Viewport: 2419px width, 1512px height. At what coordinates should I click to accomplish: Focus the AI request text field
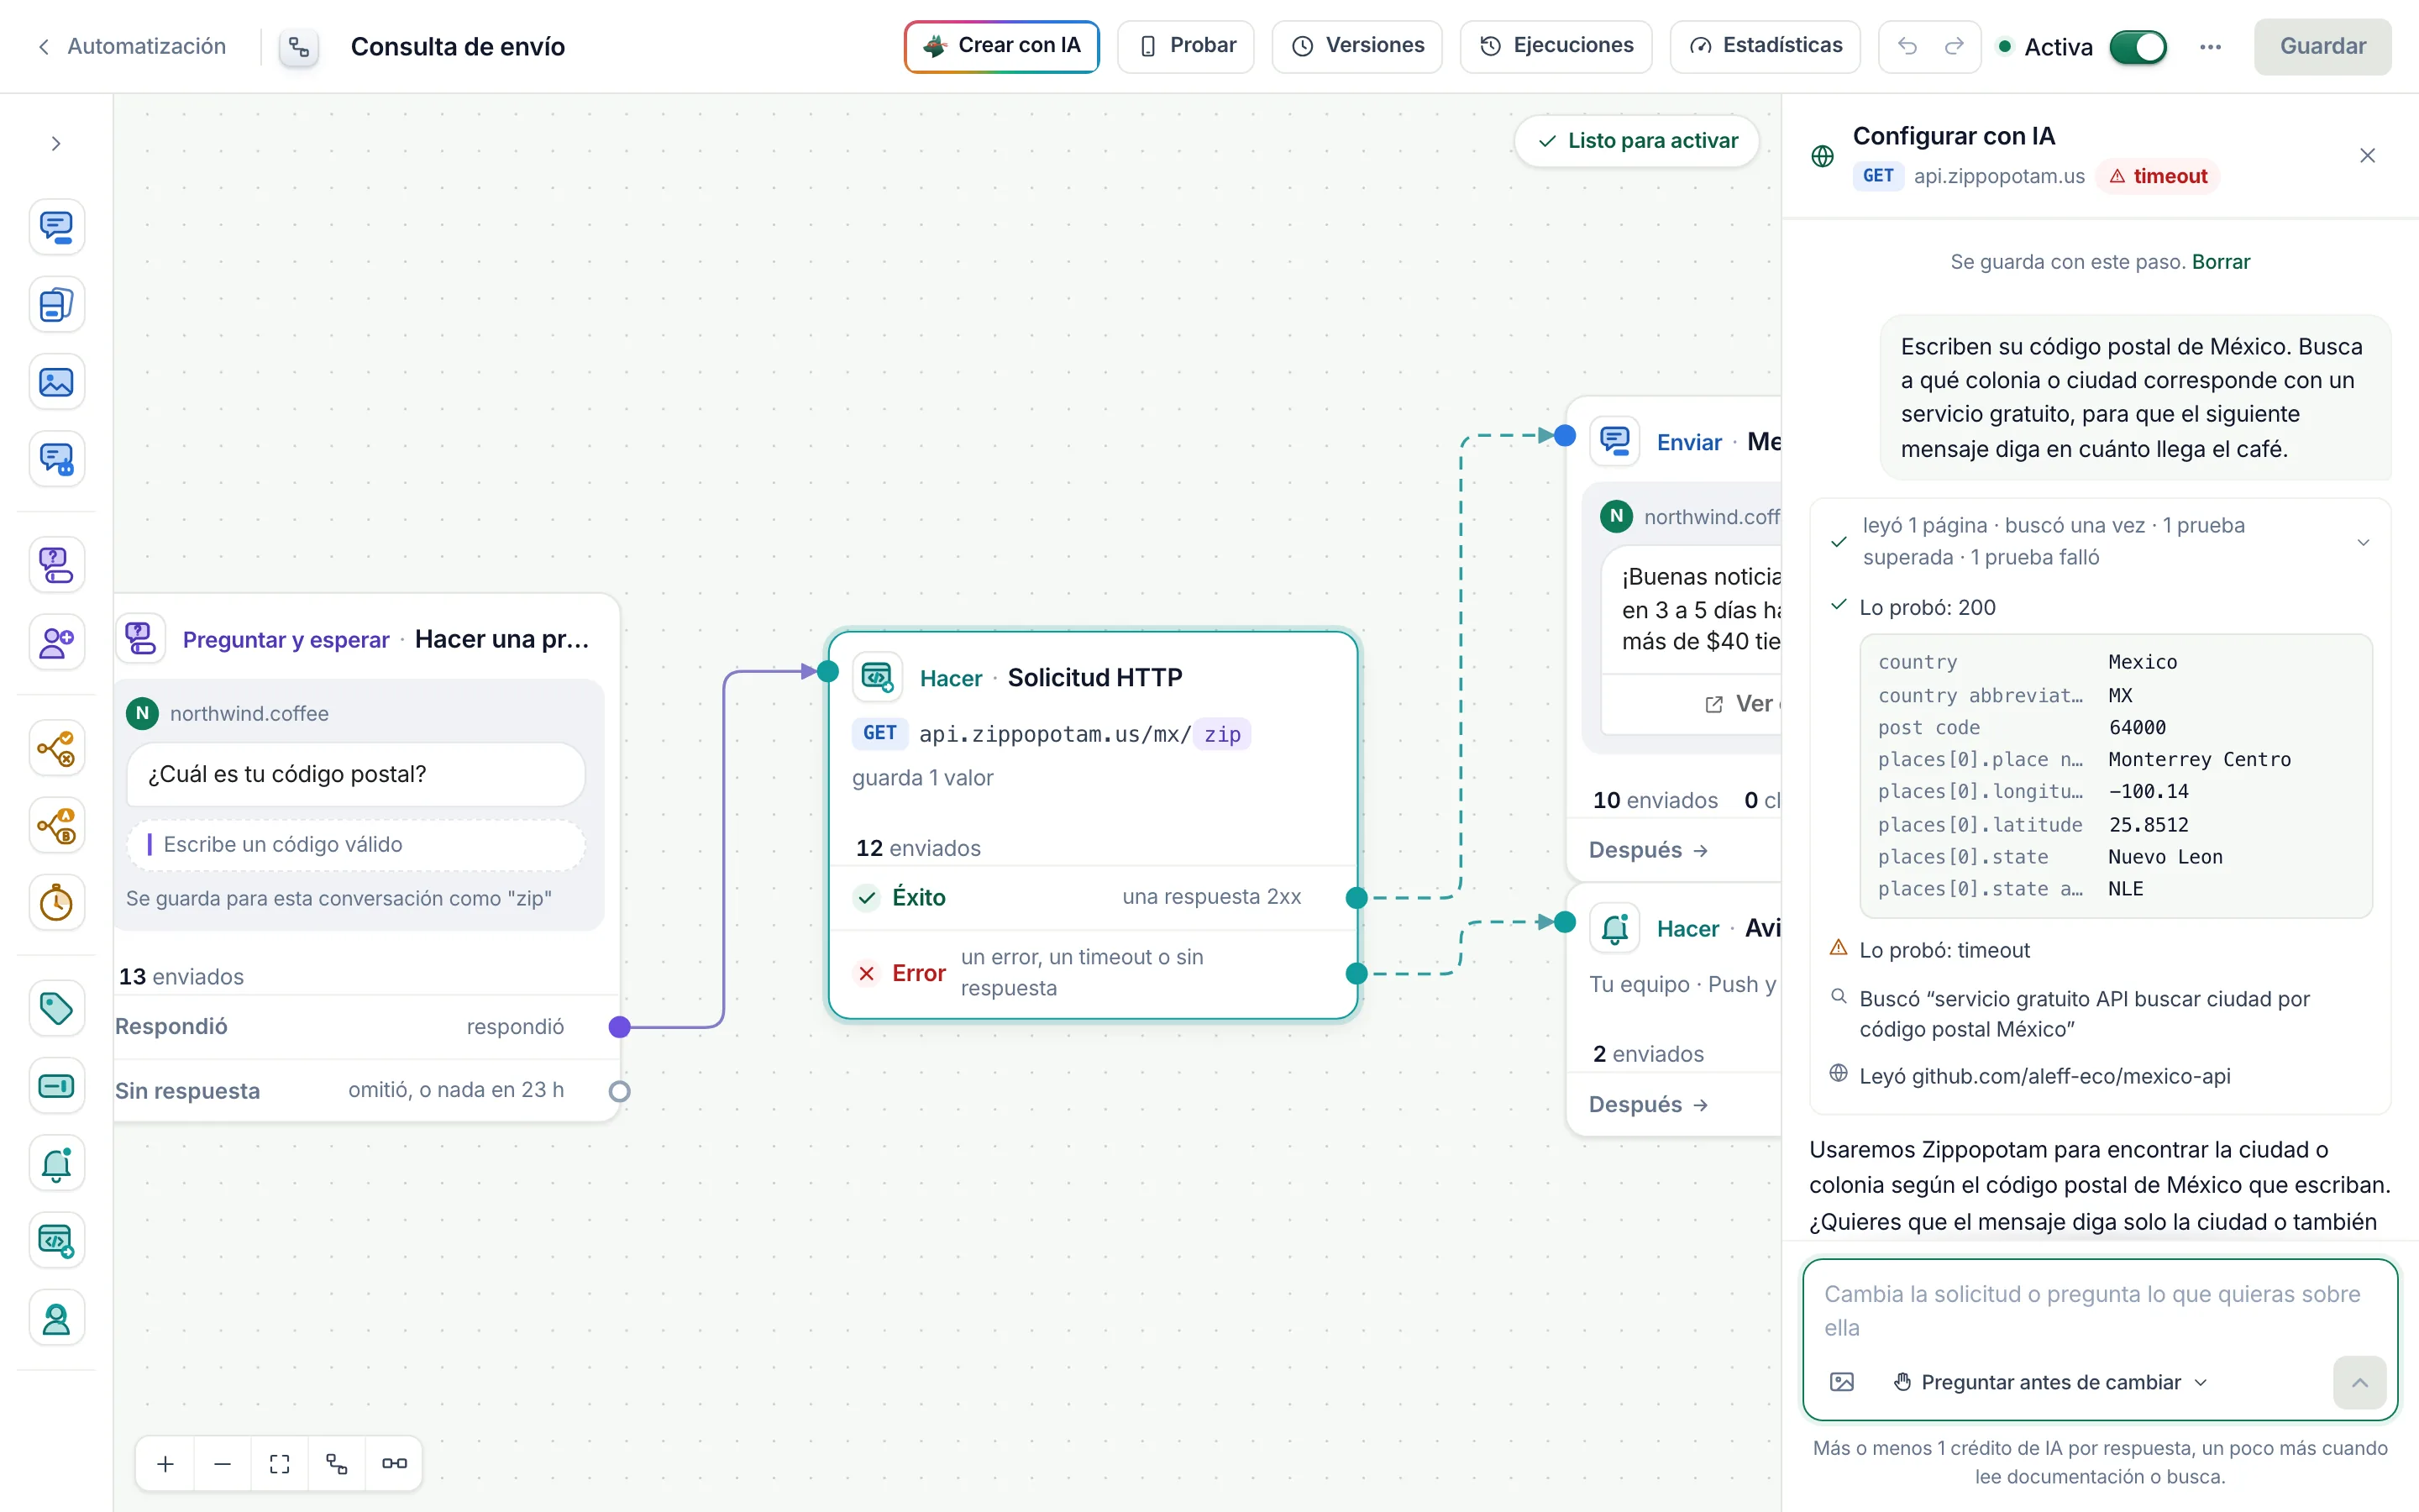(2099, 1310)
